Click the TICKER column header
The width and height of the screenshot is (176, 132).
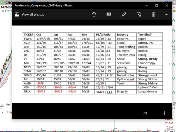tap(28, 35)
